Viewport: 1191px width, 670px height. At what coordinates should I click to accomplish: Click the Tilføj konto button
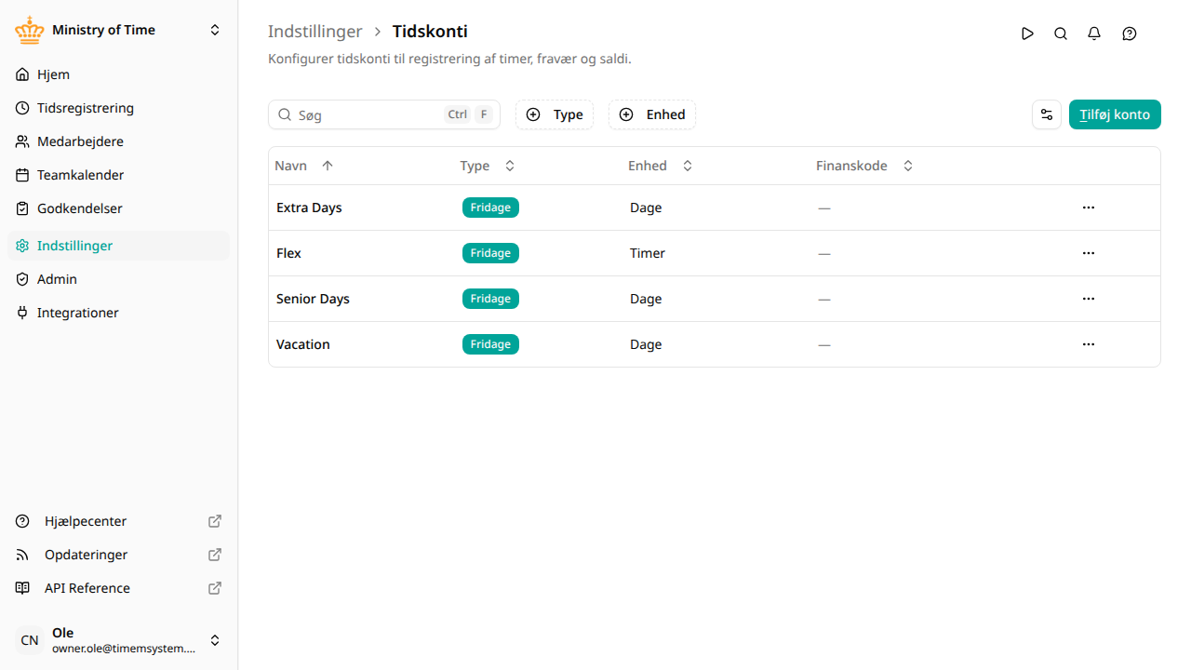[x=1115, y=114]
